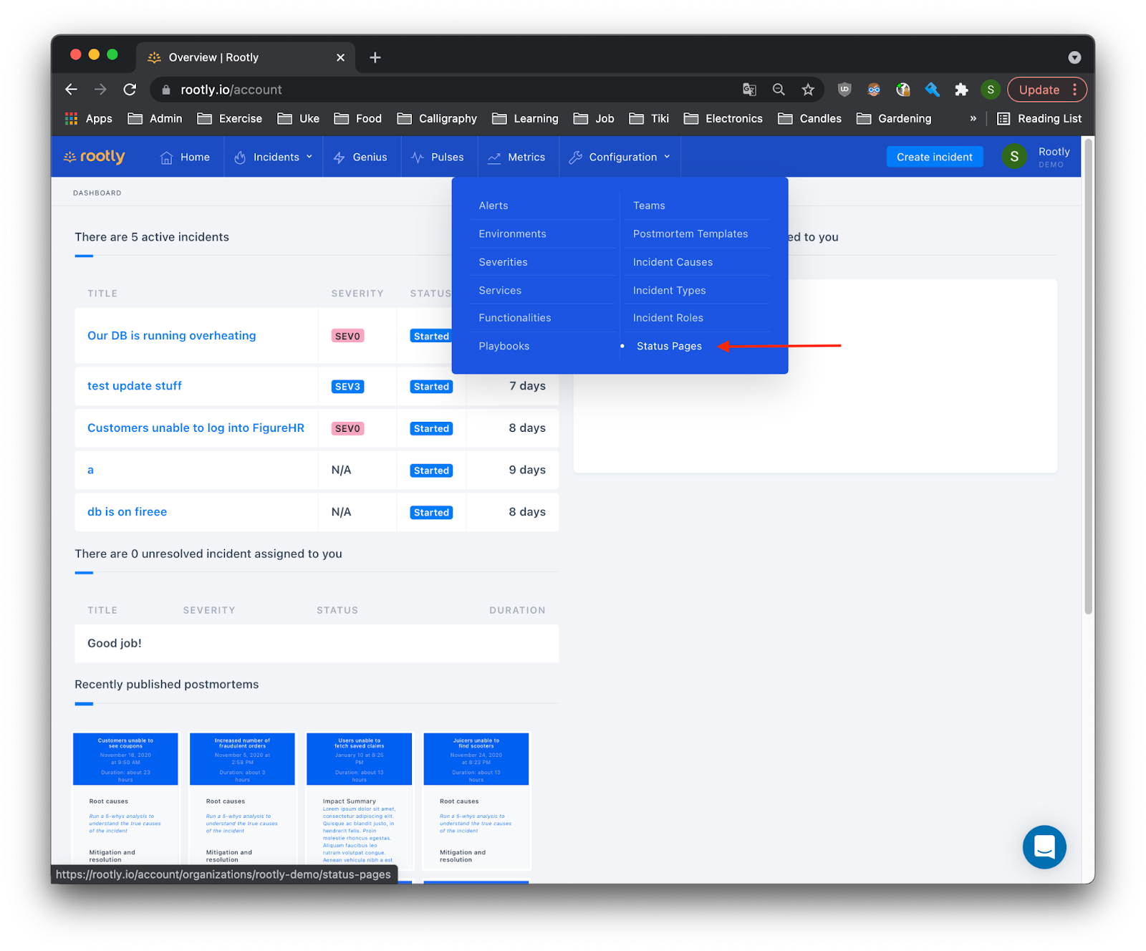Collapse the Configuration dropdown chevron

(667, 157)
